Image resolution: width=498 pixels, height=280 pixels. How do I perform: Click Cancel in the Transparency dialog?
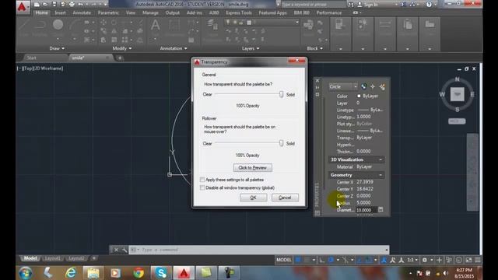285,198
